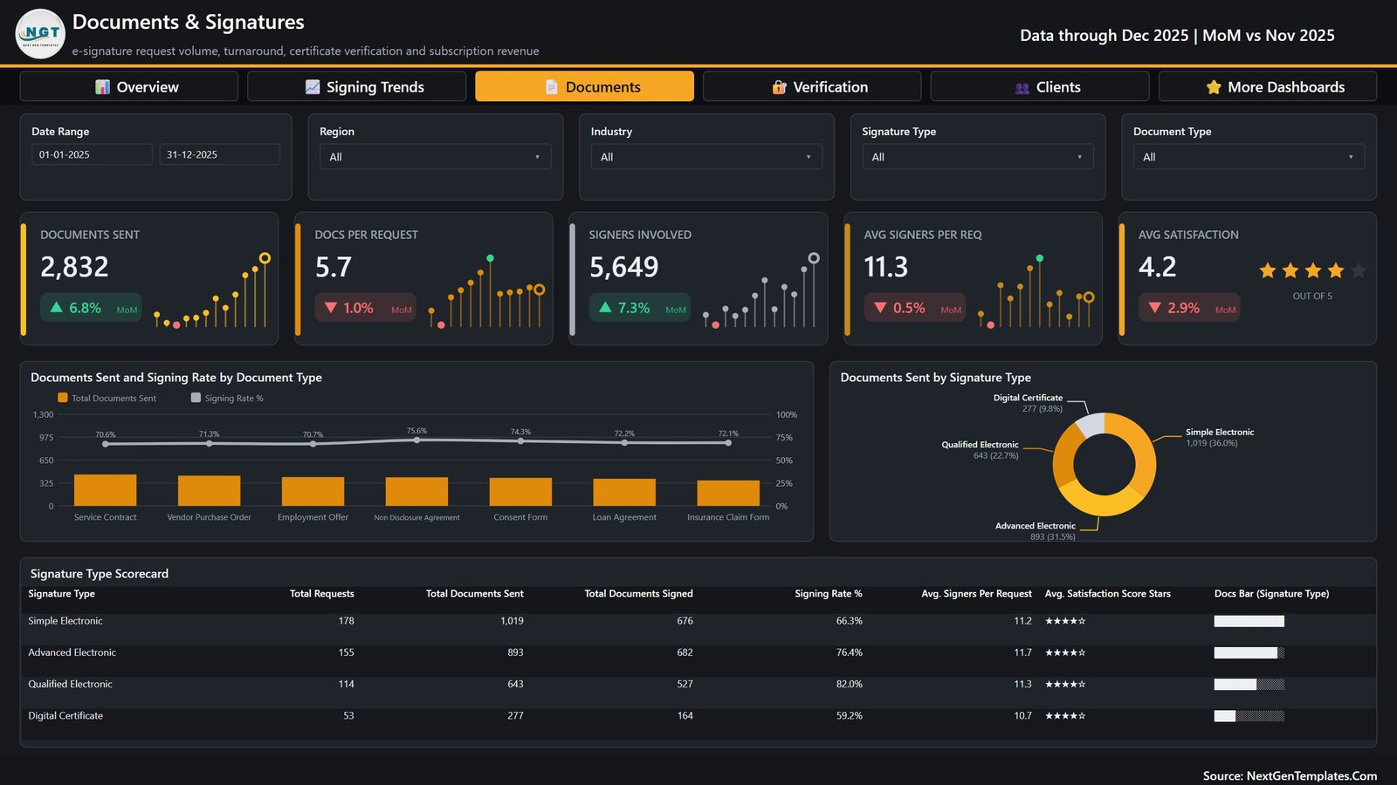Toggle the Signing Rate % legend swatch
1397x785 pixels.
click(x=196, y=398)
